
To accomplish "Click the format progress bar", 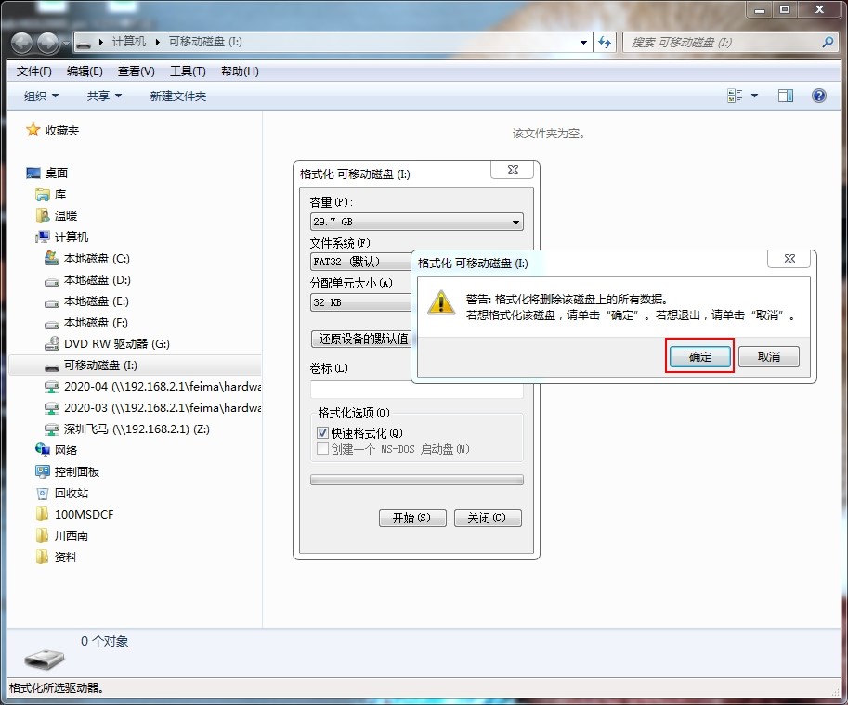I will pos(417,480).
